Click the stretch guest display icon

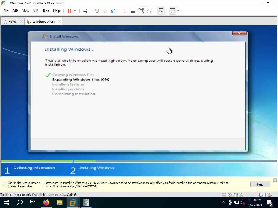point(173,11)
